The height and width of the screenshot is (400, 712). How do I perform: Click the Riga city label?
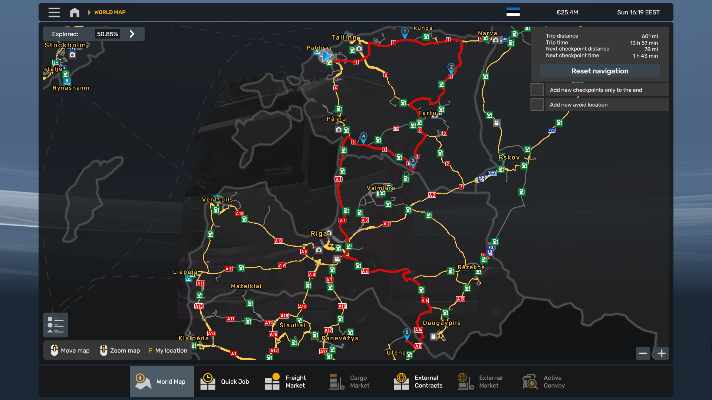coord(319,234)
